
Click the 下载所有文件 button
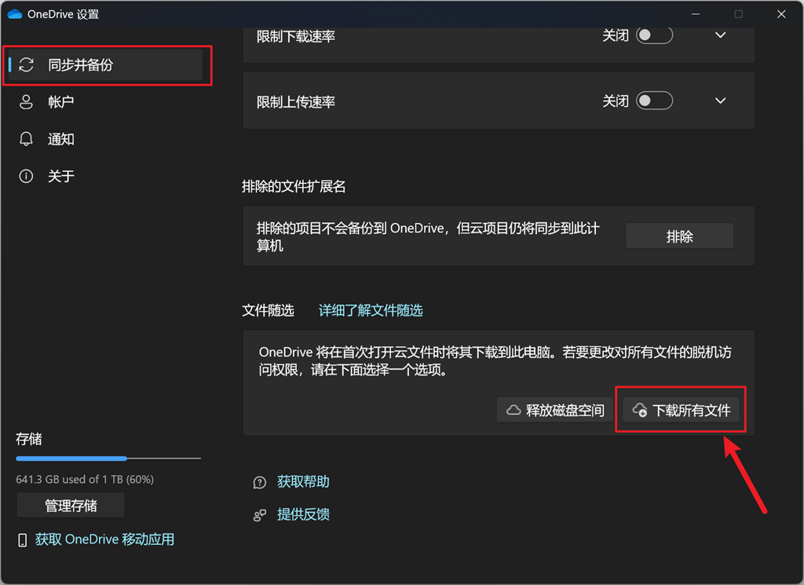681,410
